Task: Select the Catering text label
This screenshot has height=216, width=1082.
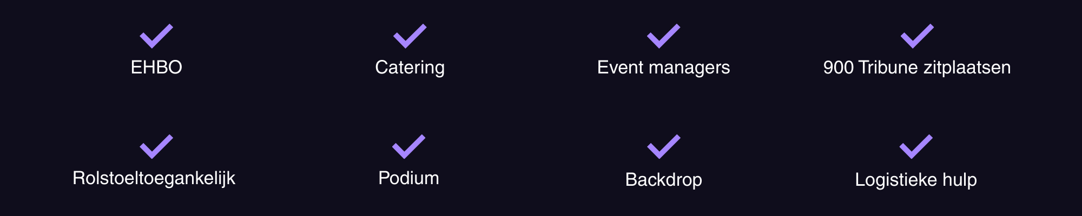Action: [410, 67]
